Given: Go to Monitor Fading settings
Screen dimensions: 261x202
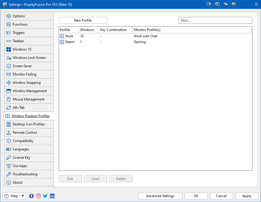Looking at the screenshot, I should pyautogui.click(x=29, y=74).
